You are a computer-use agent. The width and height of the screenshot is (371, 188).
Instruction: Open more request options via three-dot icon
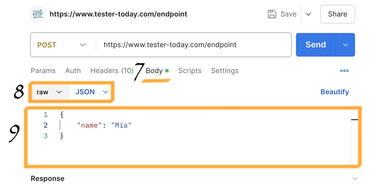[x=344, y=71]
